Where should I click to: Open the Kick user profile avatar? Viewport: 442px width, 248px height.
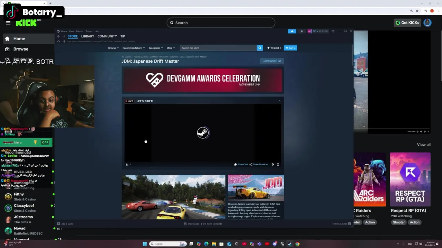(427, 23)
